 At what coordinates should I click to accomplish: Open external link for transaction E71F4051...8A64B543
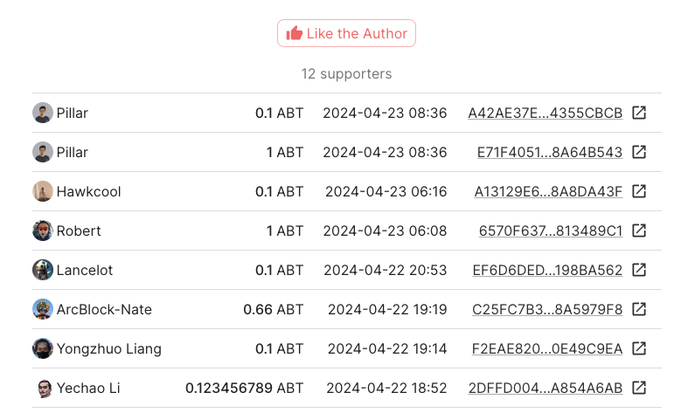(639, 152)
